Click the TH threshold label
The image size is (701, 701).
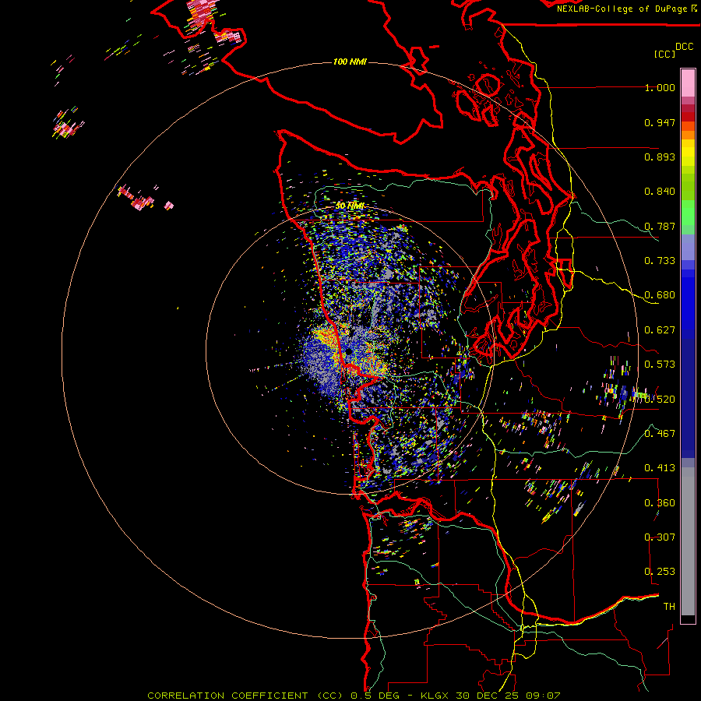pyautogui.click(x=669, y=606)
